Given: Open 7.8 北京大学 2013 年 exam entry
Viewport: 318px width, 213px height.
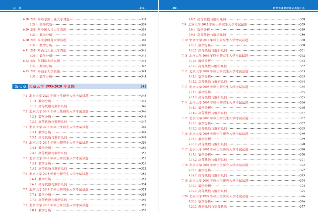Looking at the screenshot, I should pyautogui.click(x=85, y=205).
